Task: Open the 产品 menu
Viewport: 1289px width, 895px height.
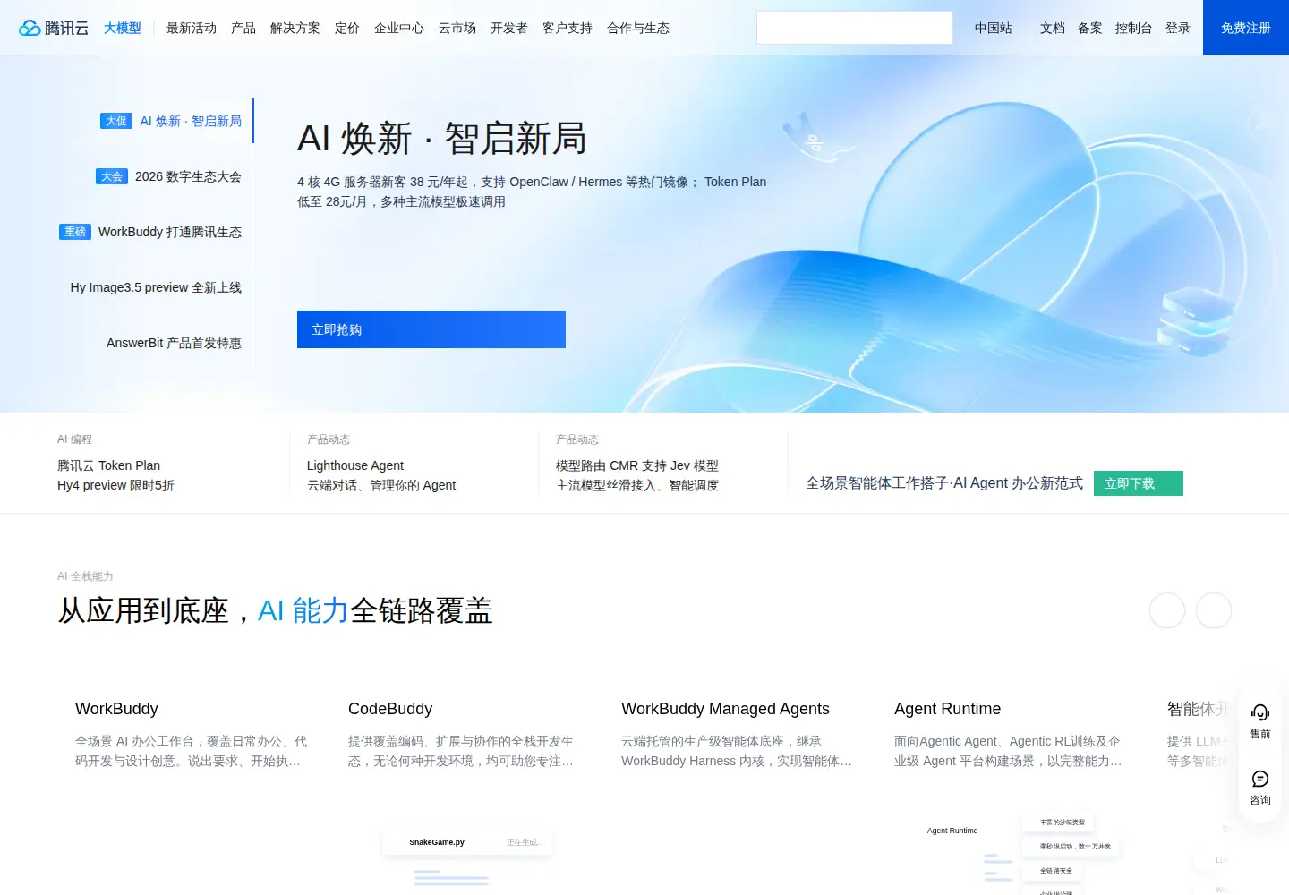Action: [243, 28]
